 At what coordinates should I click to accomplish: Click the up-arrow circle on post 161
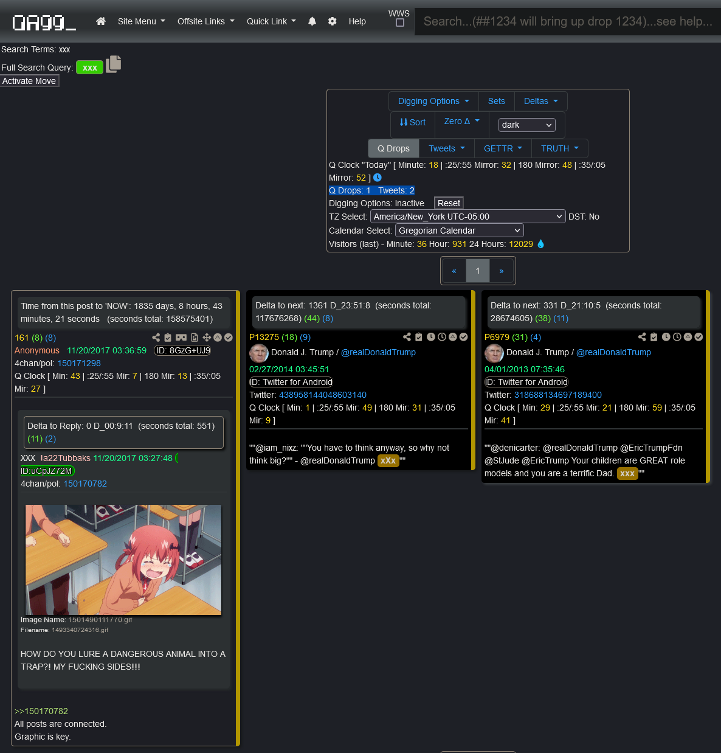[x=218, y=338]
